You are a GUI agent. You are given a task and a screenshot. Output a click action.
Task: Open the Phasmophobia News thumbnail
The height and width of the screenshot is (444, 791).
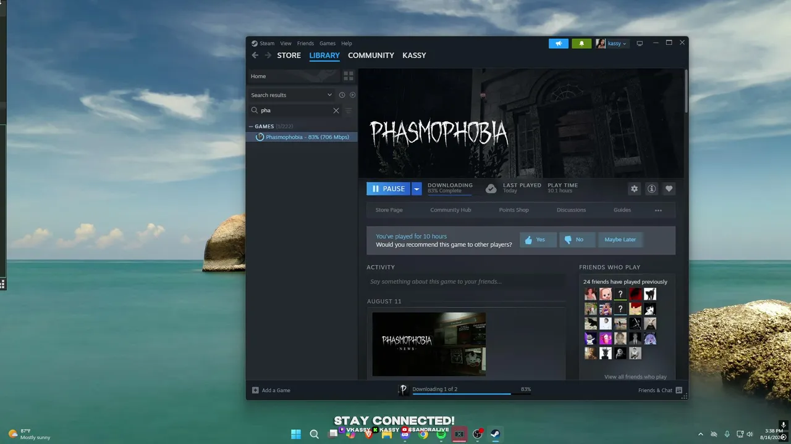[x=429, y=344]
